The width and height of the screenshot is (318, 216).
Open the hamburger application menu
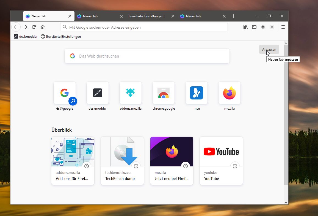coord(283,27)
